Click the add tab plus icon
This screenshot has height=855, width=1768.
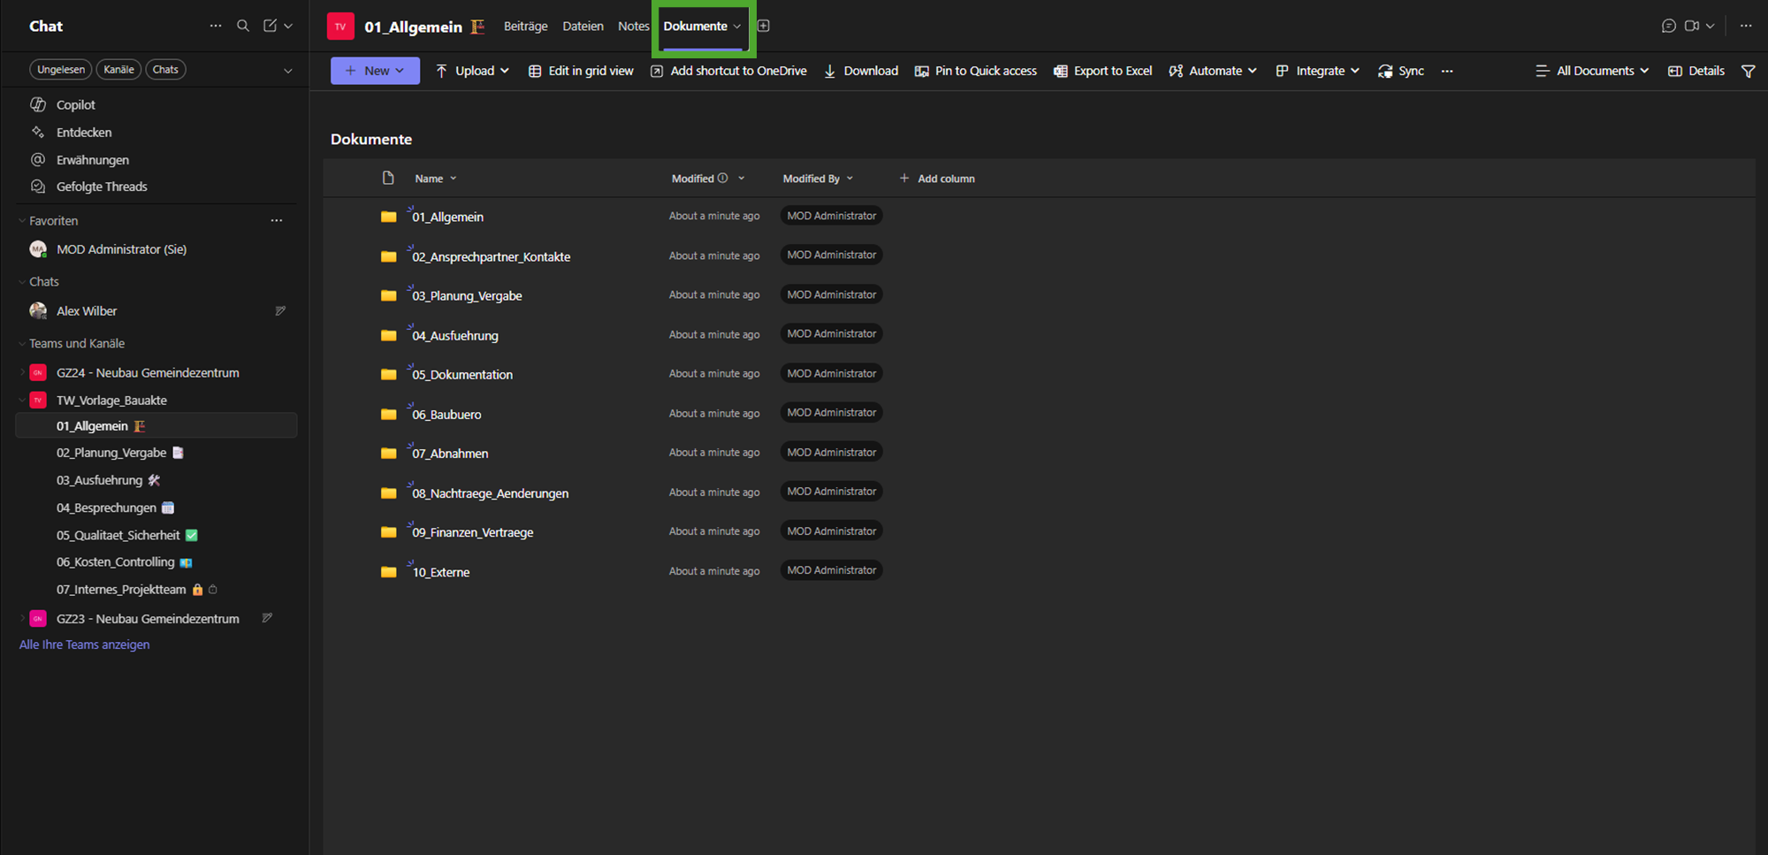click(764, 26)
